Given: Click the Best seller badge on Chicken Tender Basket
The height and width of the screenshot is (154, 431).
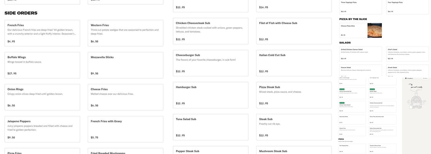Looking at the screenshot, I should click(341, 103).
